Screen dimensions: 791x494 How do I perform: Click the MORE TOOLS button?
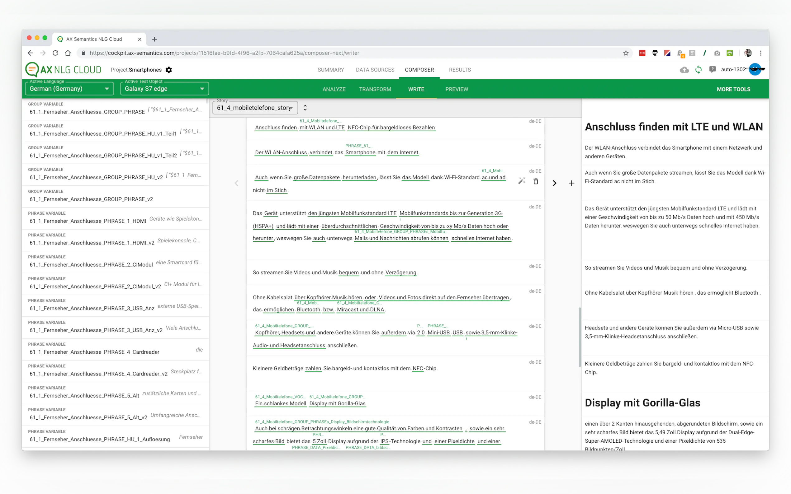click(733, 89)
